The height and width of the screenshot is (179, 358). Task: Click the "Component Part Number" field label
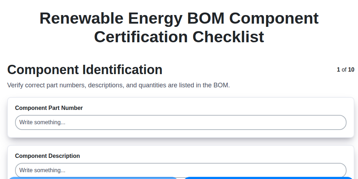coord(49,108)
